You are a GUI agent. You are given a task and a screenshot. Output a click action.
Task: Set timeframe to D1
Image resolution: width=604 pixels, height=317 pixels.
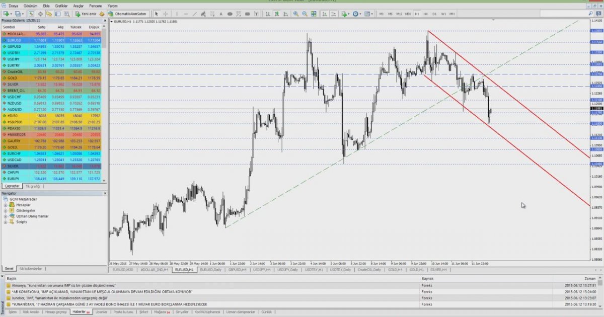(434, 14)
